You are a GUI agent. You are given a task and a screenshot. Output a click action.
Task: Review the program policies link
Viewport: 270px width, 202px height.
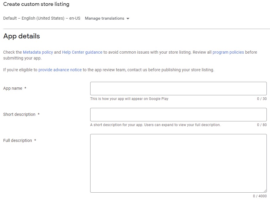point(228,52)
